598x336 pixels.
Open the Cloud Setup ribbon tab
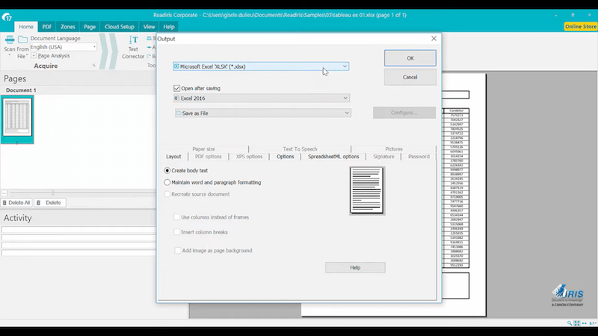point(120,27)
